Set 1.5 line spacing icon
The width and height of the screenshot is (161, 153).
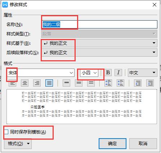pyautogui.click(x=79, y=83)
